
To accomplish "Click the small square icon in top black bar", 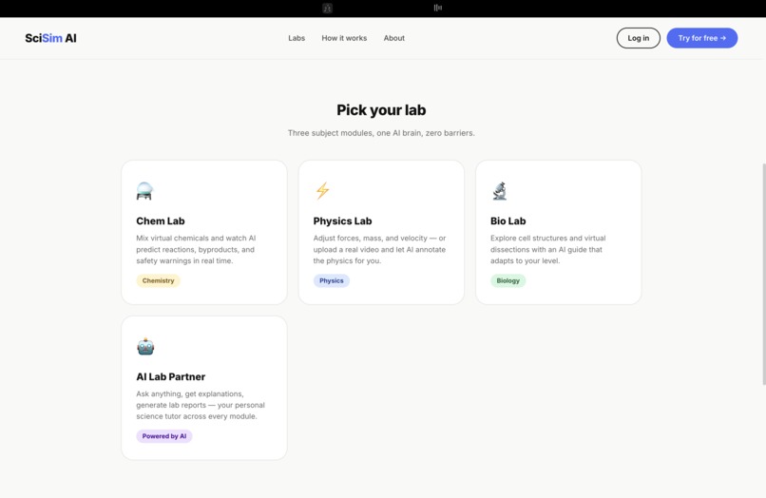I will point(327,8).
